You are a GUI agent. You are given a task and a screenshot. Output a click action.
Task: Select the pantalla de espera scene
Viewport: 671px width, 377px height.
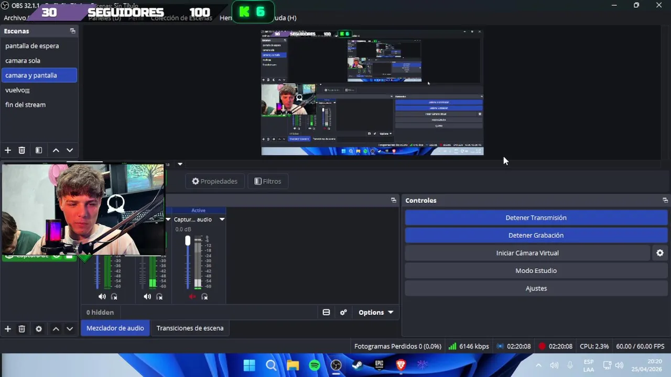pyautogui.click(x=39, y=46)
